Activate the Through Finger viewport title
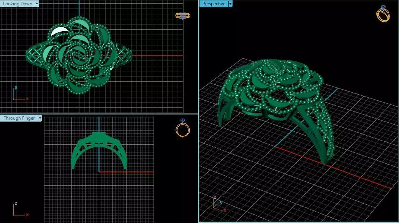399x223 pixels. (x=19, y=118)
